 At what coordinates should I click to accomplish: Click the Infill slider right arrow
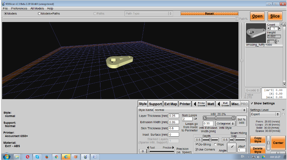pos(233,118)
